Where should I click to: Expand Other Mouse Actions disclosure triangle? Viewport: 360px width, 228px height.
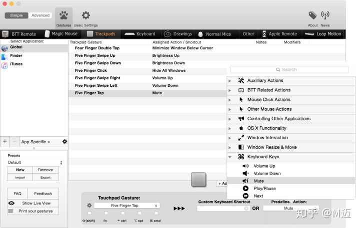click(x=229, y=110)
